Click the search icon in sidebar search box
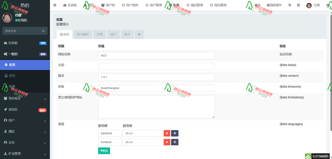Screen dimensions: 332x159 click(43, 31)
